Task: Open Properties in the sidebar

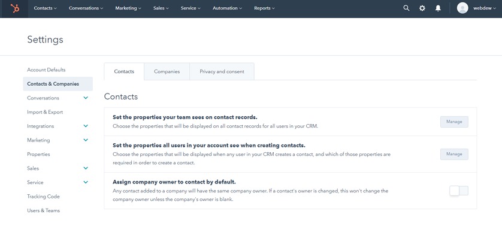Action: (38, 154)
